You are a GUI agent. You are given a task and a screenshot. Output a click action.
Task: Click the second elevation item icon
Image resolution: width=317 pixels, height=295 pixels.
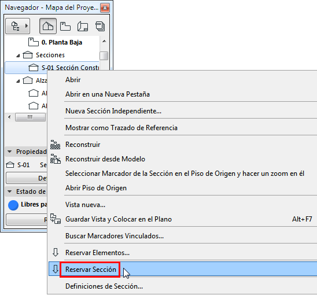34,105
